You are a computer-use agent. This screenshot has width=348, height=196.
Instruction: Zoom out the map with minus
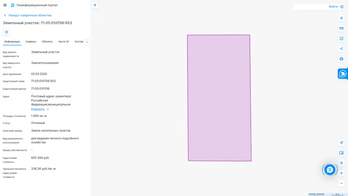click(341, 183)
